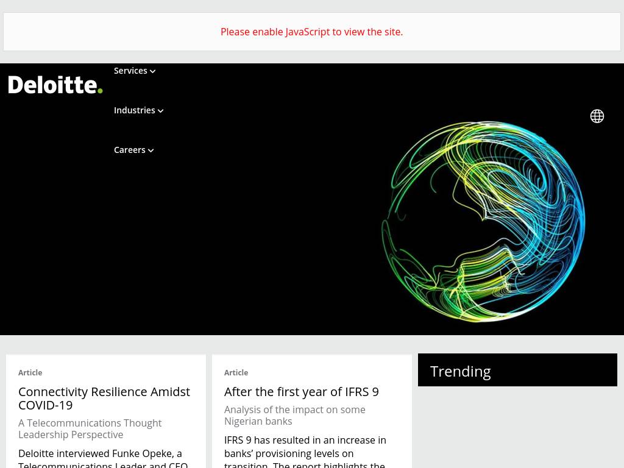Click the Trending section header
The image size is (624, 468).
point(460,371)
